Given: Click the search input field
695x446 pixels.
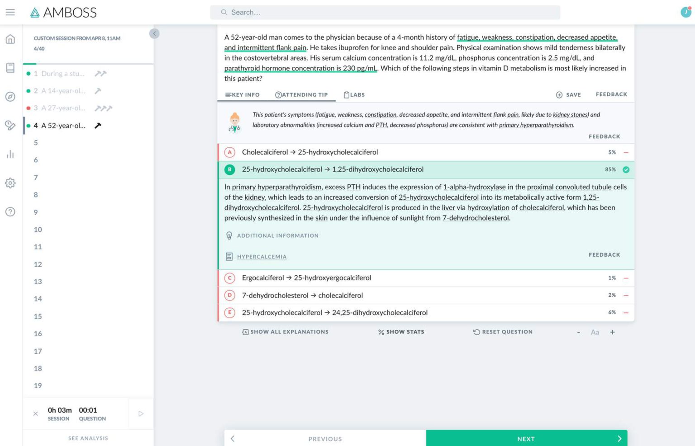Looking at the screenshot, I should (x=385, y=12).
